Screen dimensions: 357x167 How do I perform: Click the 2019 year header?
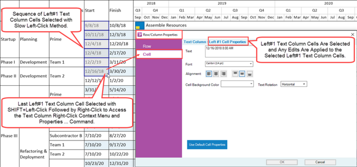point(222,4)
